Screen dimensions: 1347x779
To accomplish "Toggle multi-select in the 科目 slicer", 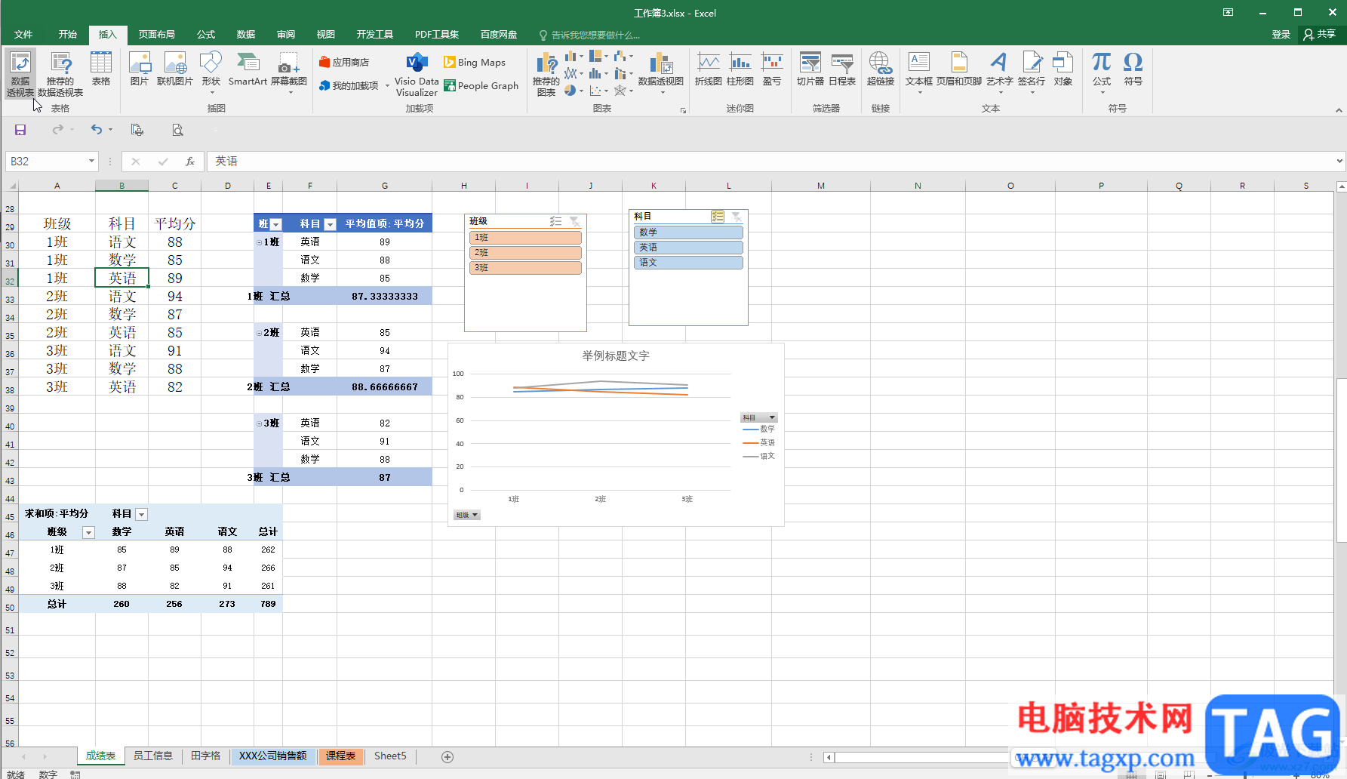I will 718,217.
